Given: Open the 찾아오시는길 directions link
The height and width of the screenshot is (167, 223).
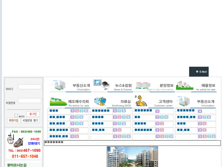Looking at the screenshot, I should (x=17, y=165).
